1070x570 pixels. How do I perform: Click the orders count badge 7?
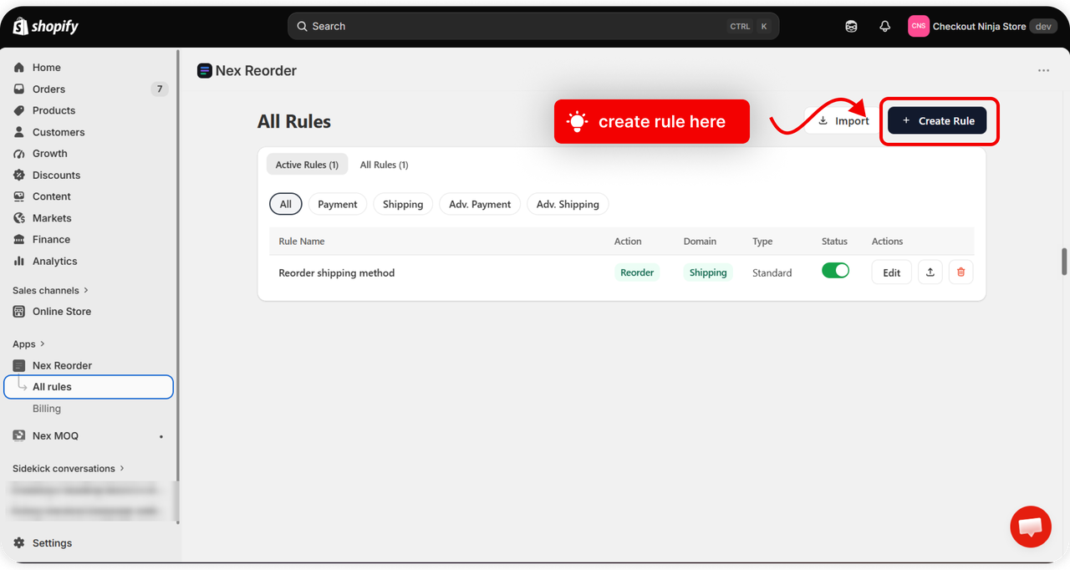(x=160, y=89)
